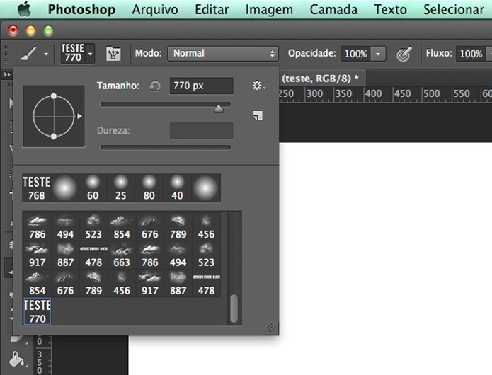Image resolution: width=492 pixels, height=375 pixels.
Task: Select the recent soft brush labeled 80
Action: click(x=149, y=188)
